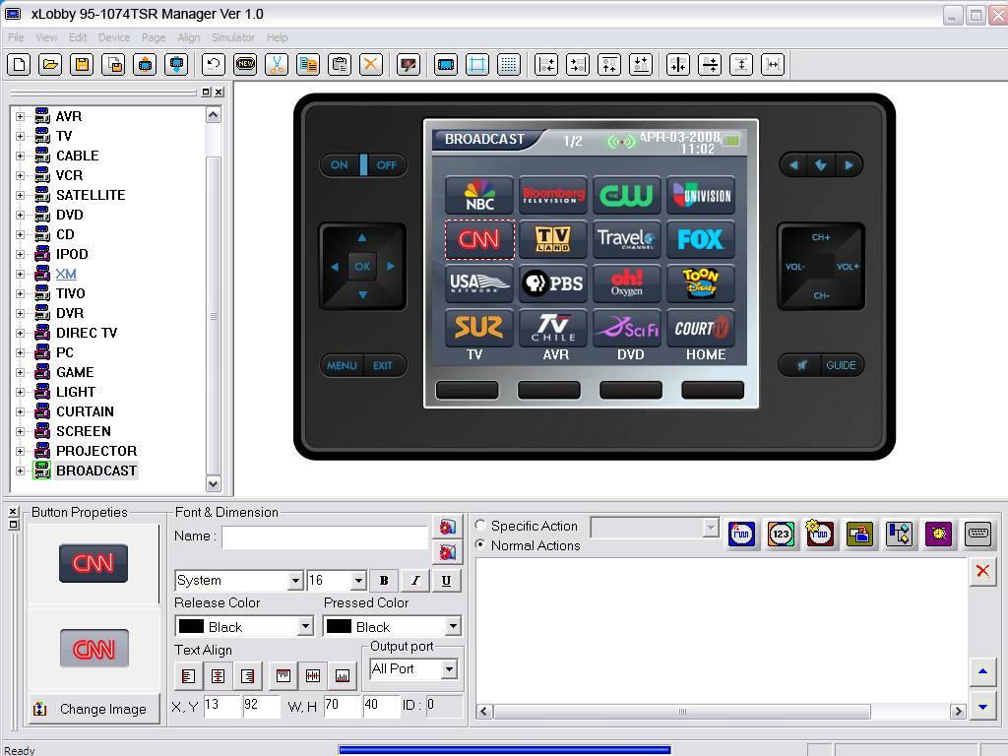Click the red X delete action button
Image resolution: width=1008 pixels, height=756 pixels.
(x=982, y=571)
